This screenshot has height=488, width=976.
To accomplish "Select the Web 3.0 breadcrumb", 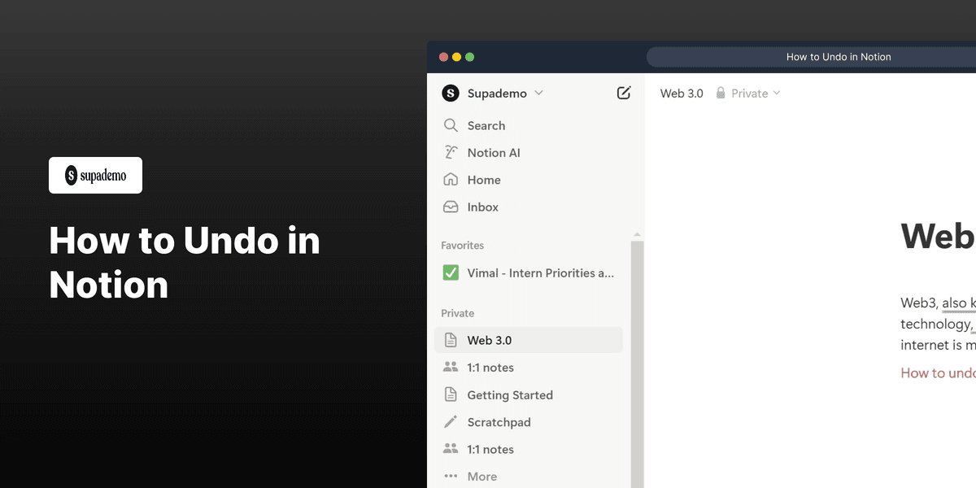I will [x=682, y=93].
